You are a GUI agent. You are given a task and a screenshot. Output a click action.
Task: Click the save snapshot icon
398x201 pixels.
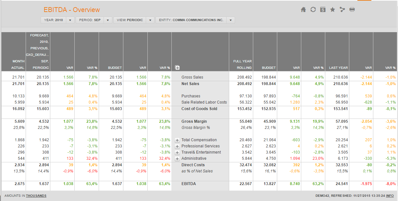click(x=323, y=10)
